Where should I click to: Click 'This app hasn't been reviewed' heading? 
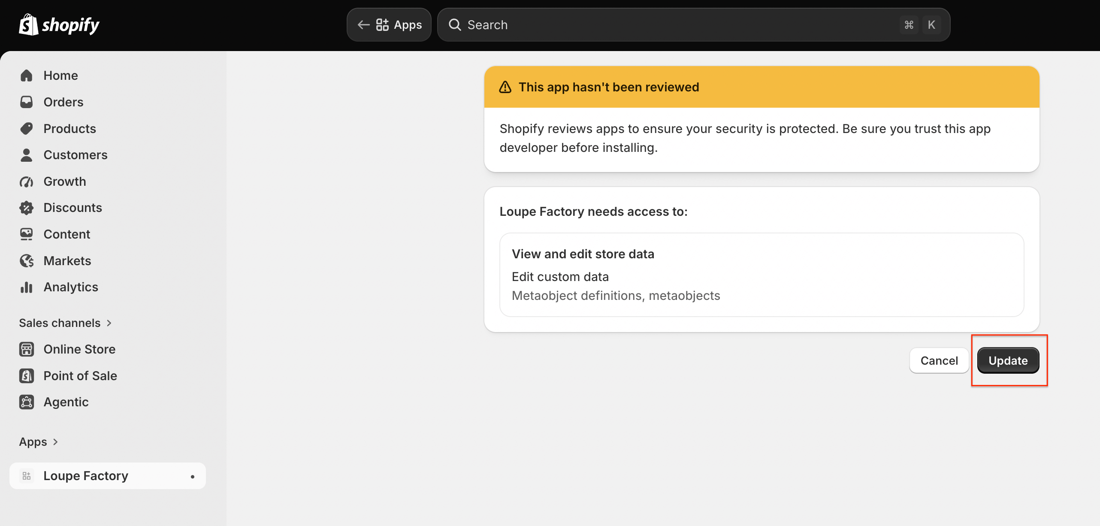[609, 87]
